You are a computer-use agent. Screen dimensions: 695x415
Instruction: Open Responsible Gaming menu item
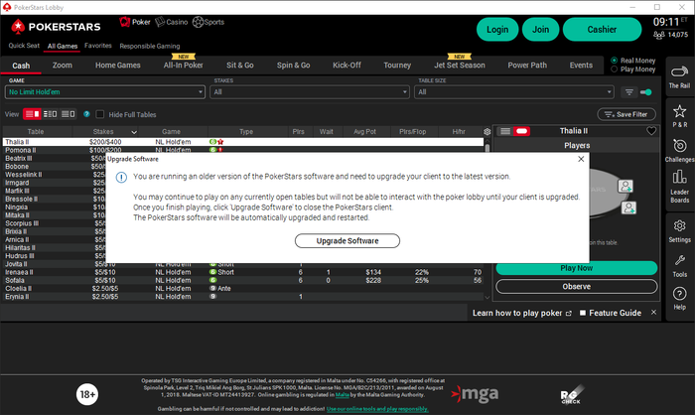(x=149, y=46)
